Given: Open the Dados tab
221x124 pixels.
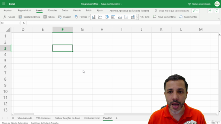Looking at the screenshot, I should point(65,11).
